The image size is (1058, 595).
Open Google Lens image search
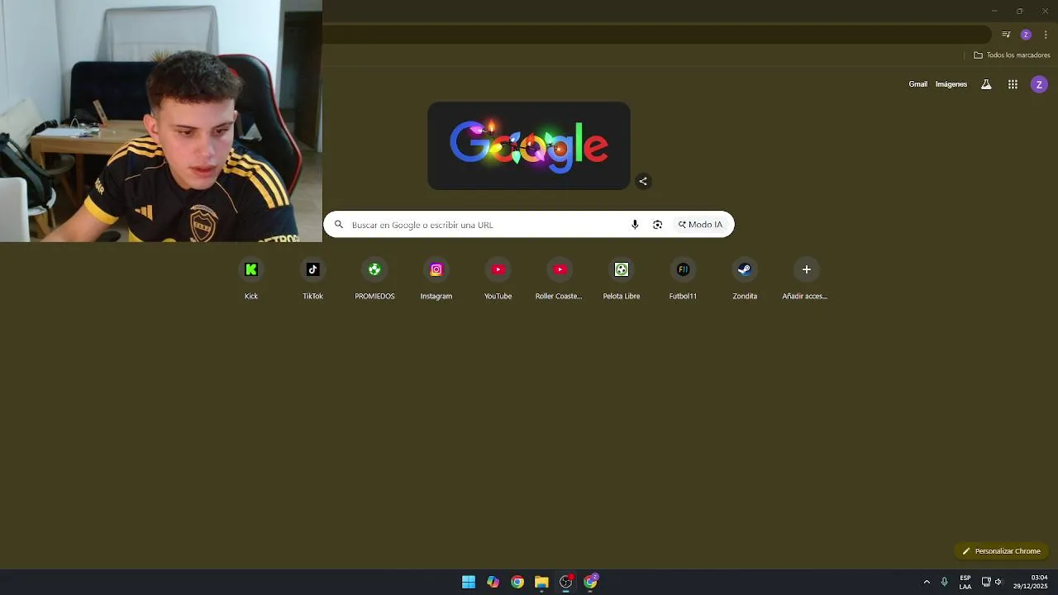657,225
